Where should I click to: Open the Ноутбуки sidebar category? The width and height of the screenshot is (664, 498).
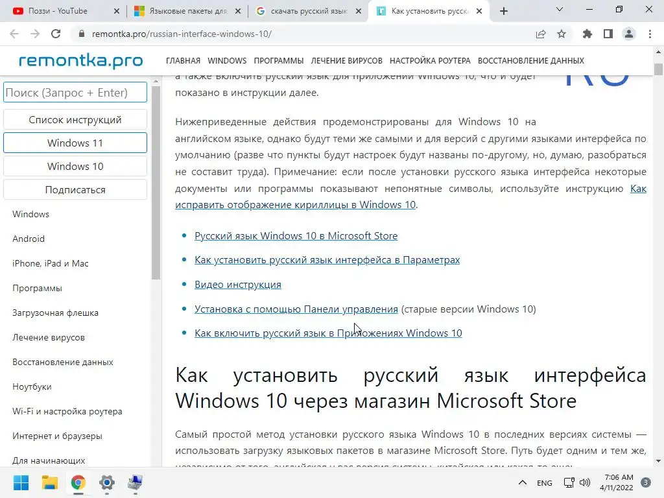click(x=32, y=386)
